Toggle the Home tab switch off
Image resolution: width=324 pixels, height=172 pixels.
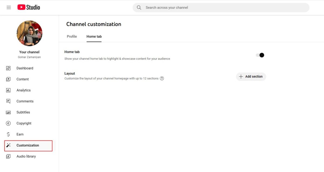click(x=260, y=55)
